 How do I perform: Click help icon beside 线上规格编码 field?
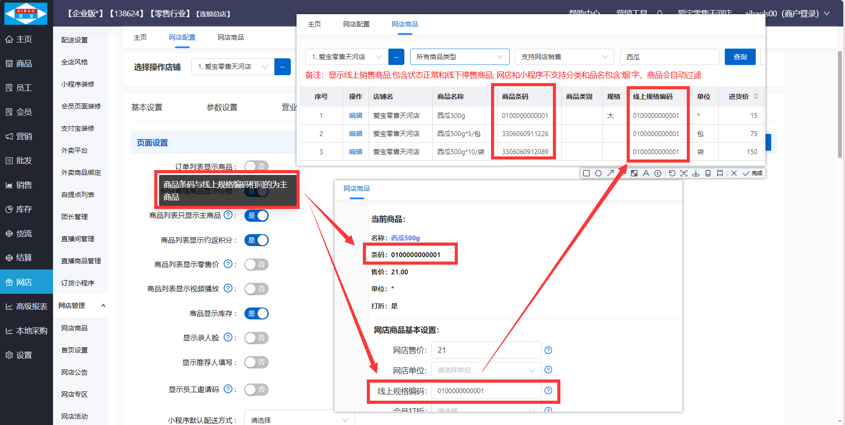548,391
